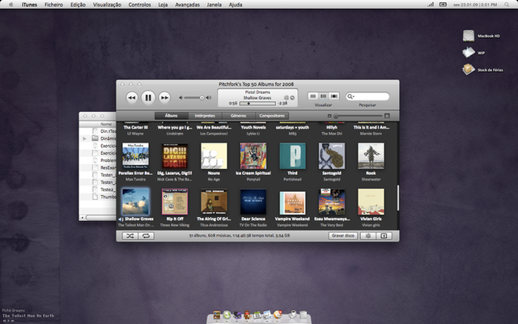The image size is (518, 324).
Task: Open the MacBook HD desktop drive
Action: click(468, 36)
